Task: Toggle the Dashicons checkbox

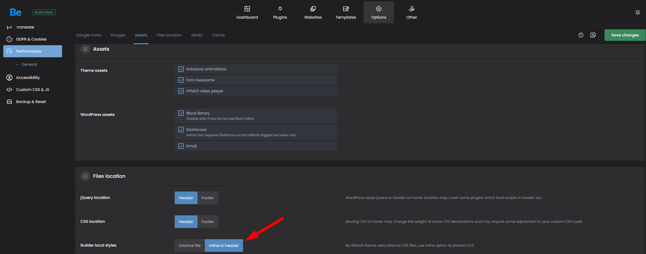Action: (181, 130)
